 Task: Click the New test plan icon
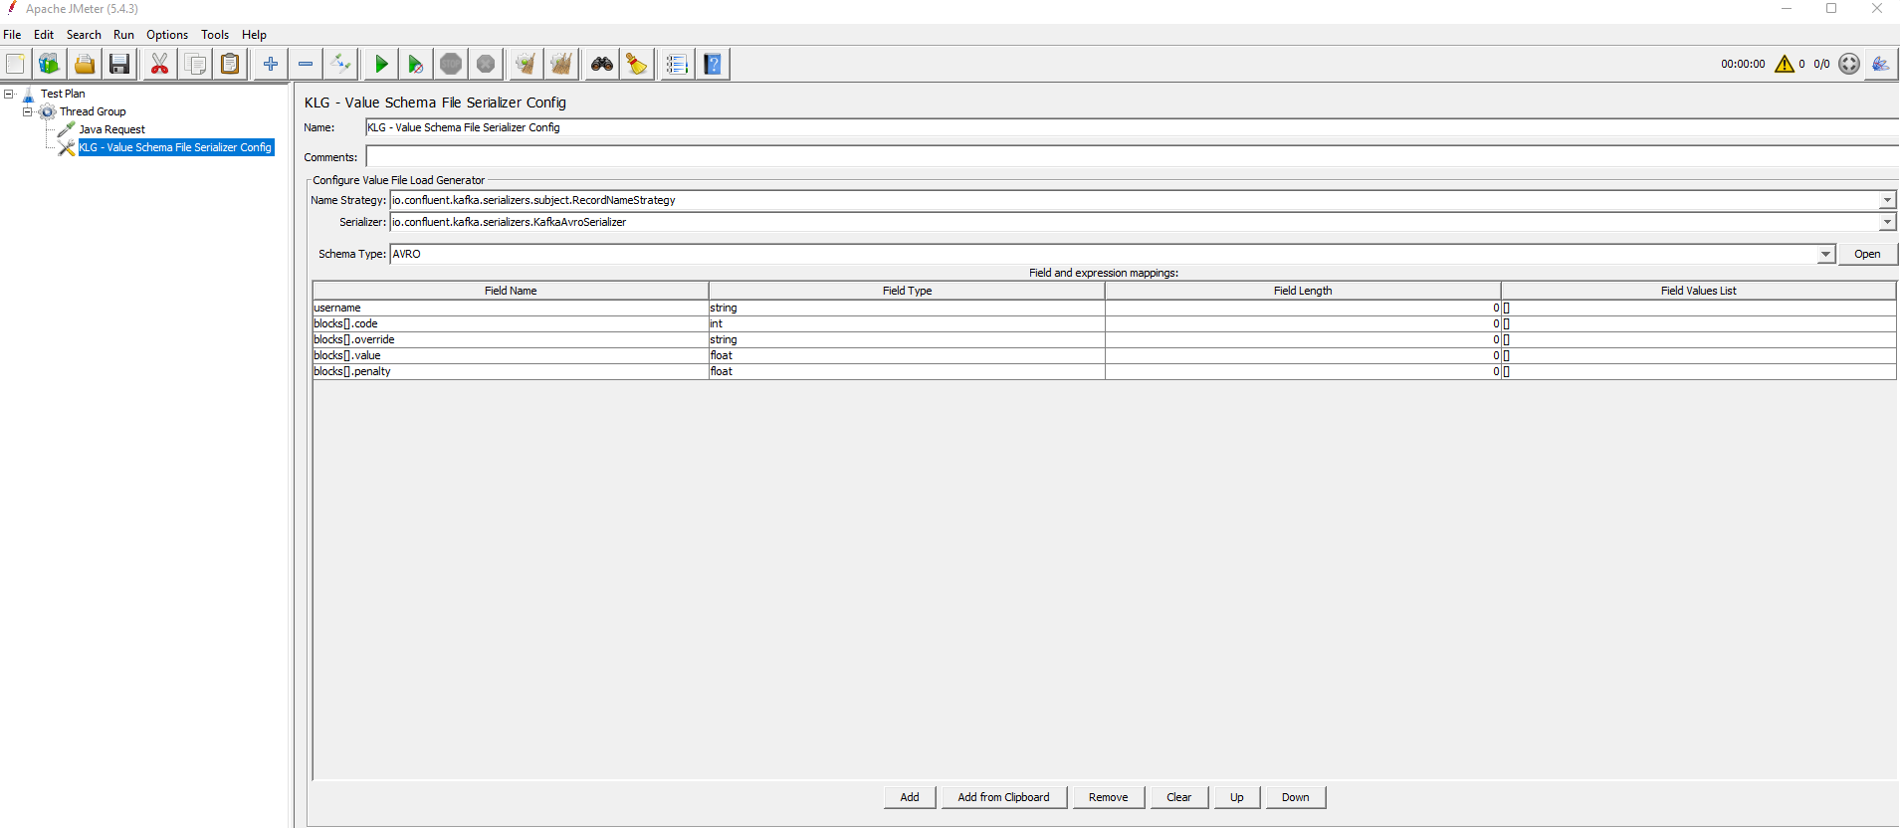[x=15, y=64]
